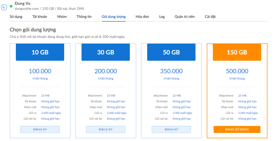
Task: Click 2.000 mail/ngày in the 30 GB plan
Action: (117, 113)
